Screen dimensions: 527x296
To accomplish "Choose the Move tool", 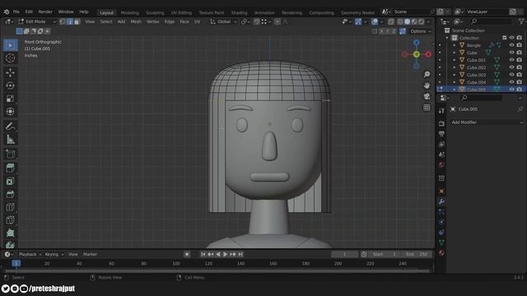I will coord(10,72).
